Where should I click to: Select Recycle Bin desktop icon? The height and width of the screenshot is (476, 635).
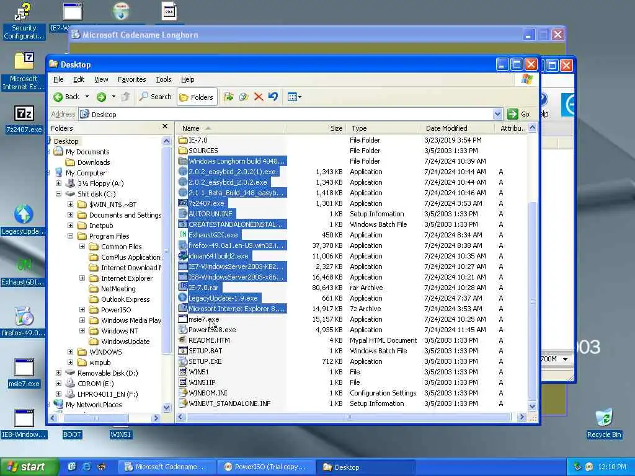[604, 423]
